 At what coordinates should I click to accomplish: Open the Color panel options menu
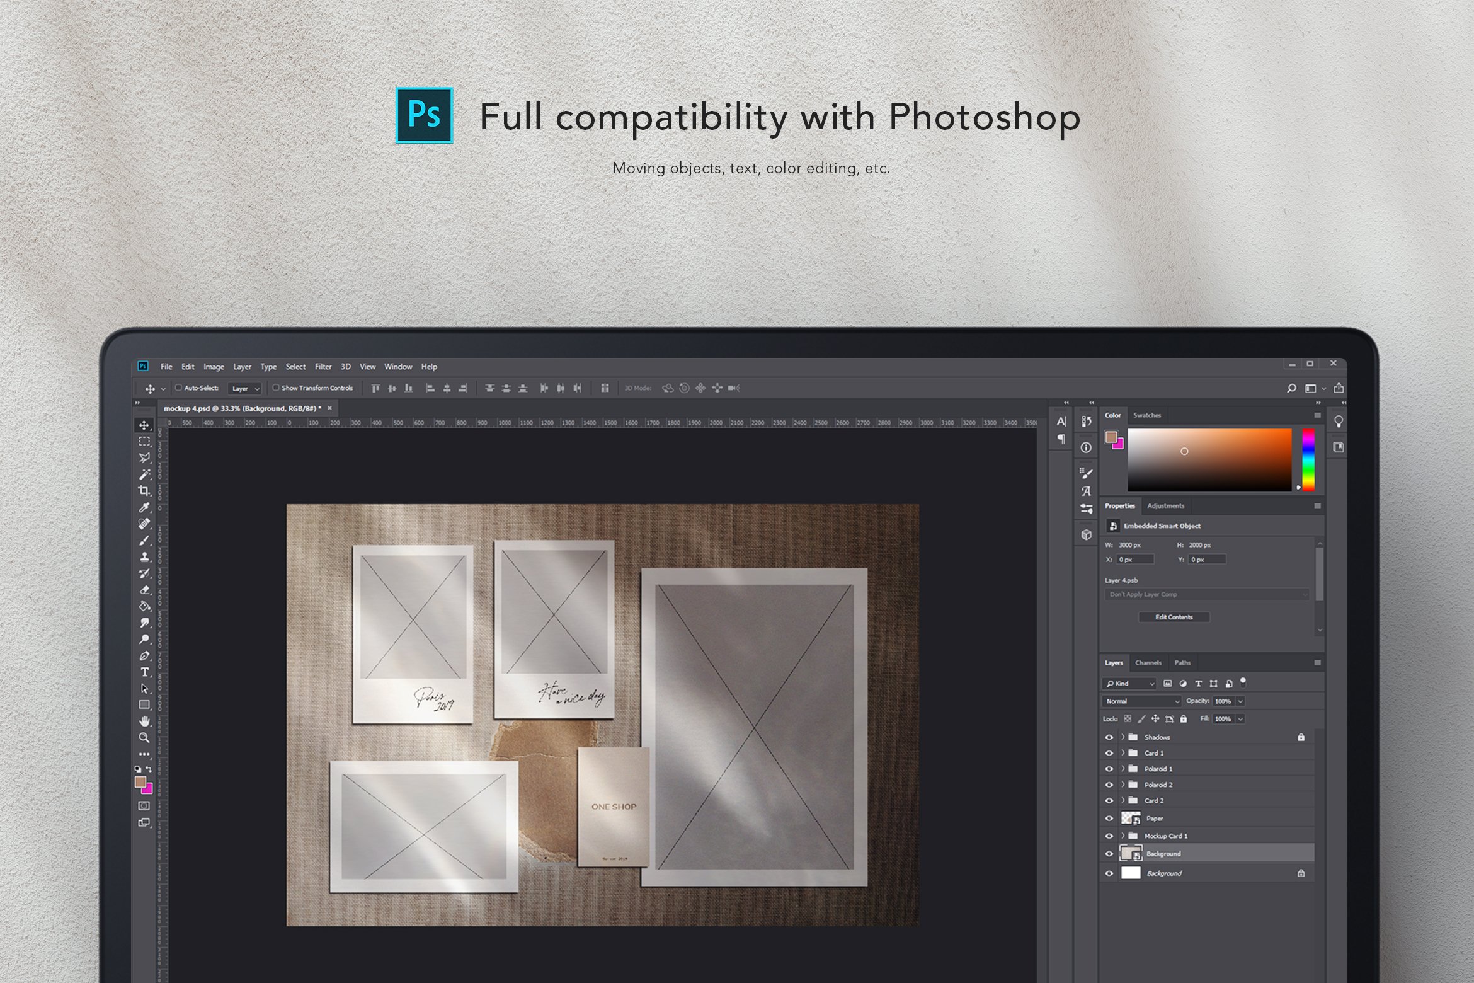coord(1317,415)
